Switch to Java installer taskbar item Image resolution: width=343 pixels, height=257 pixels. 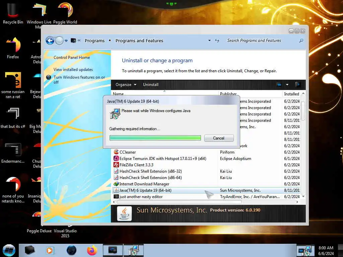(134, 250)
